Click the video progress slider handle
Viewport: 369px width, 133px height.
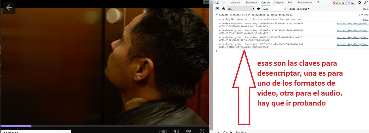click(x=30, y=126)
